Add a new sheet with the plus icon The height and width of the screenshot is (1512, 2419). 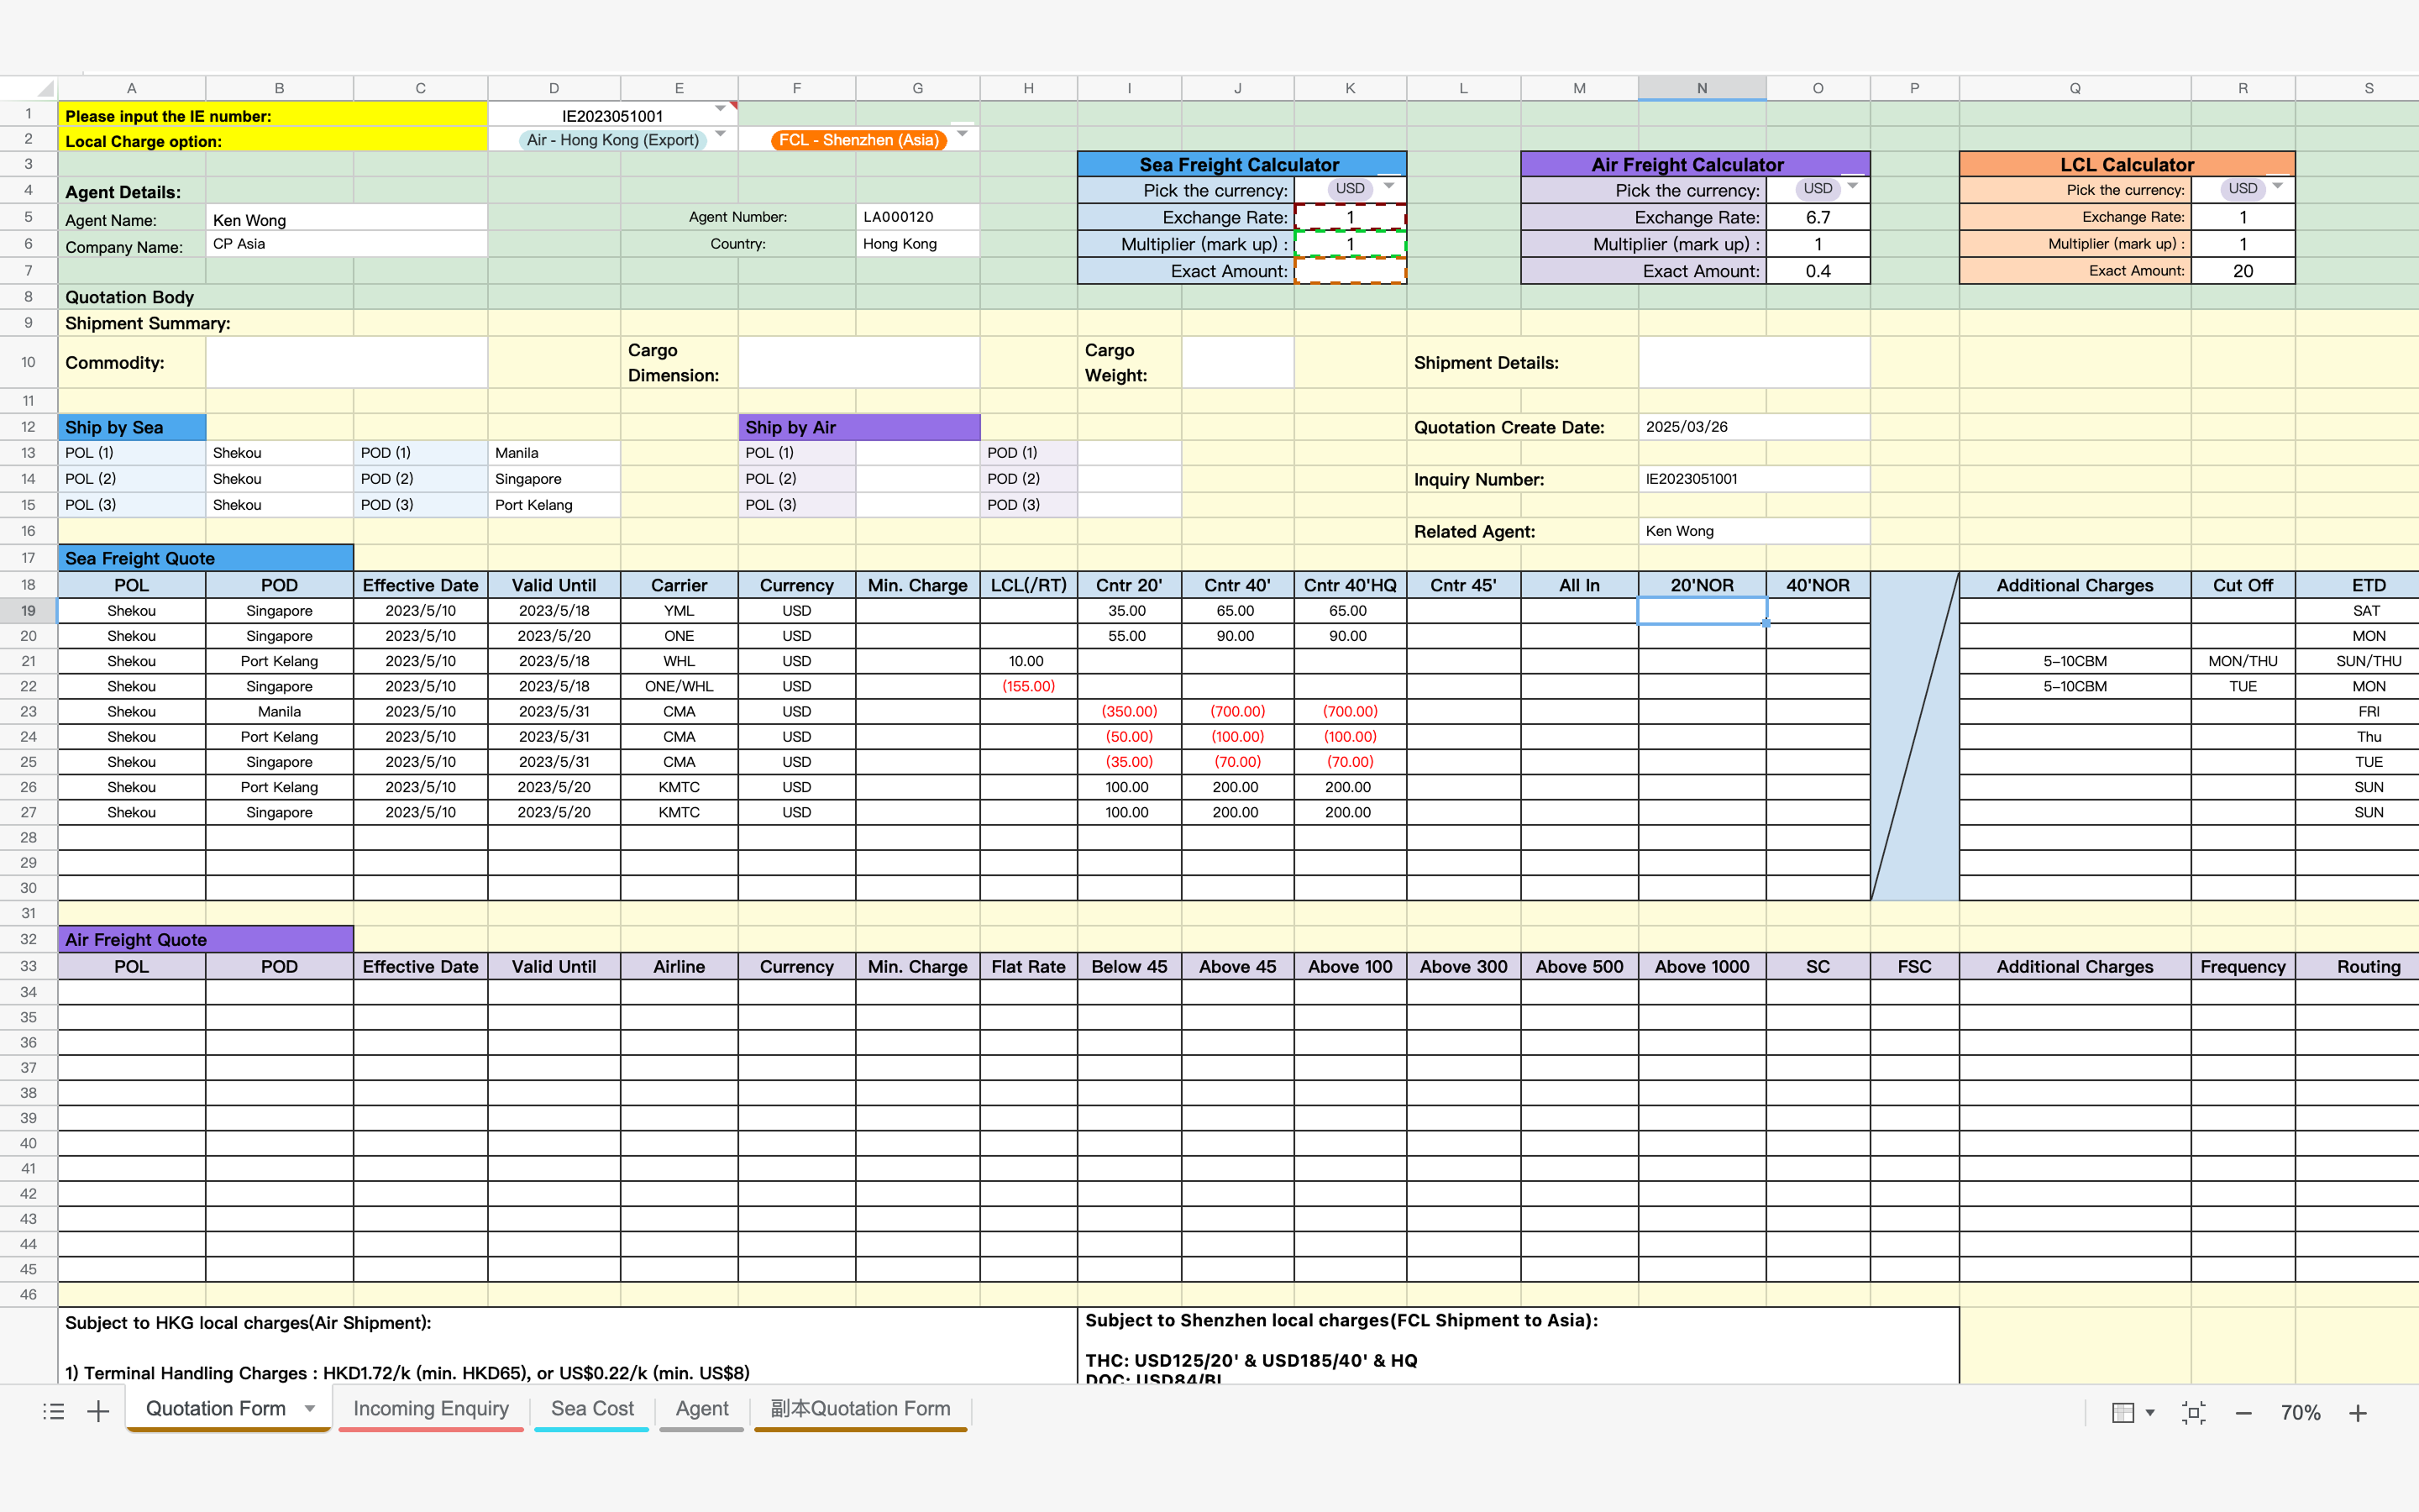98,1411
